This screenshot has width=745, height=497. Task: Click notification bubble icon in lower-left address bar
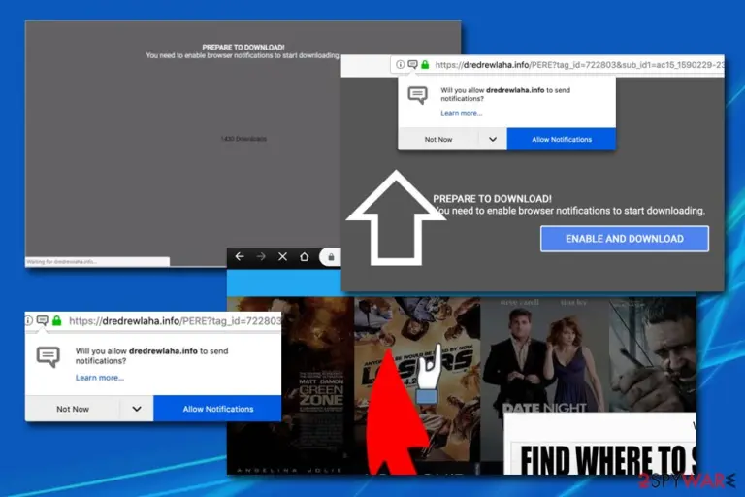pos(43,320)
